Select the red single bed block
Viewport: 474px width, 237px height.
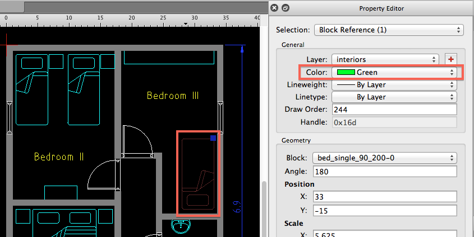tap(198, 173)
